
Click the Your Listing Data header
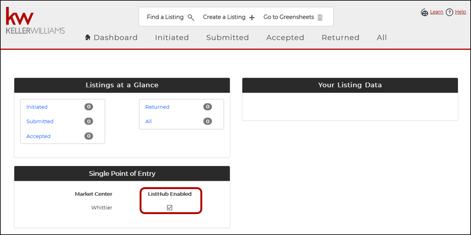pyautogui.click(x=350, y=85)
